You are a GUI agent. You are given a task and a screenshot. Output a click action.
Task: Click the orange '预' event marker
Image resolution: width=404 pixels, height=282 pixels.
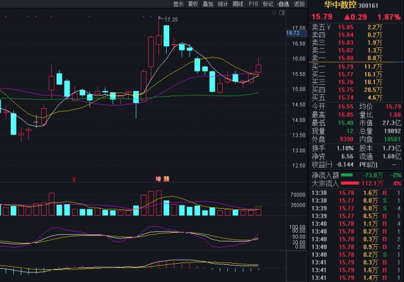(166, 179)
